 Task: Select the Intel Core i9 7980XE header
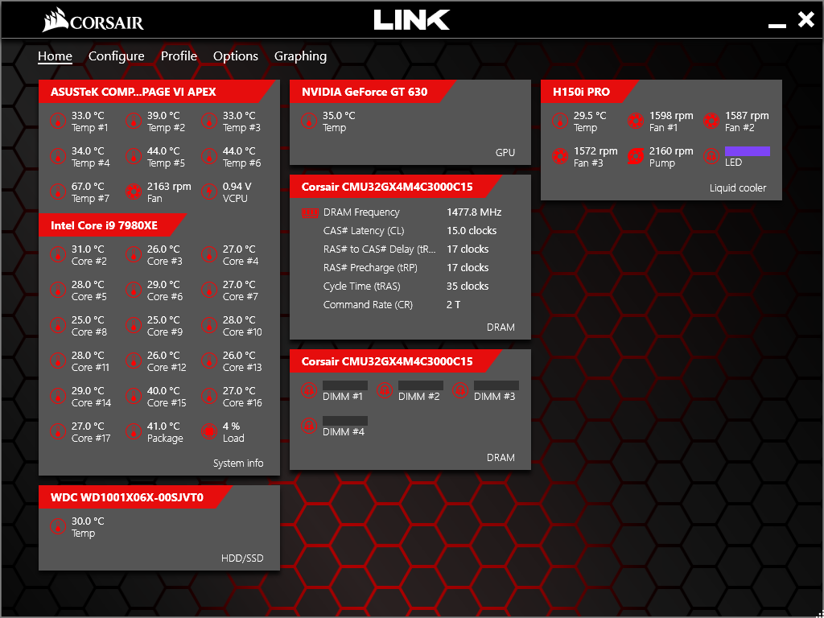pos(113,225)
